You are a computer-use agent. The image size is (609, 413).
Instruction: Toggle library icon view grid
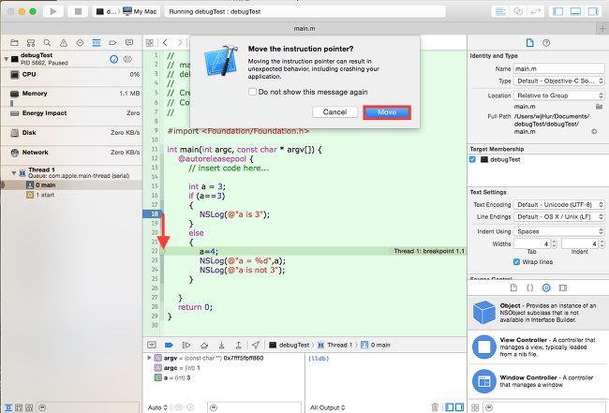[x=475, y=407]
